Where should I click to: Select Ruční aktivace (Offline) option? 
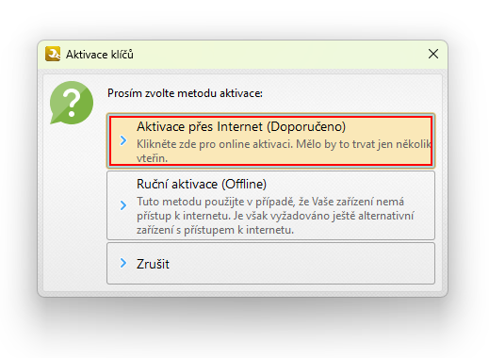point(270,205)
